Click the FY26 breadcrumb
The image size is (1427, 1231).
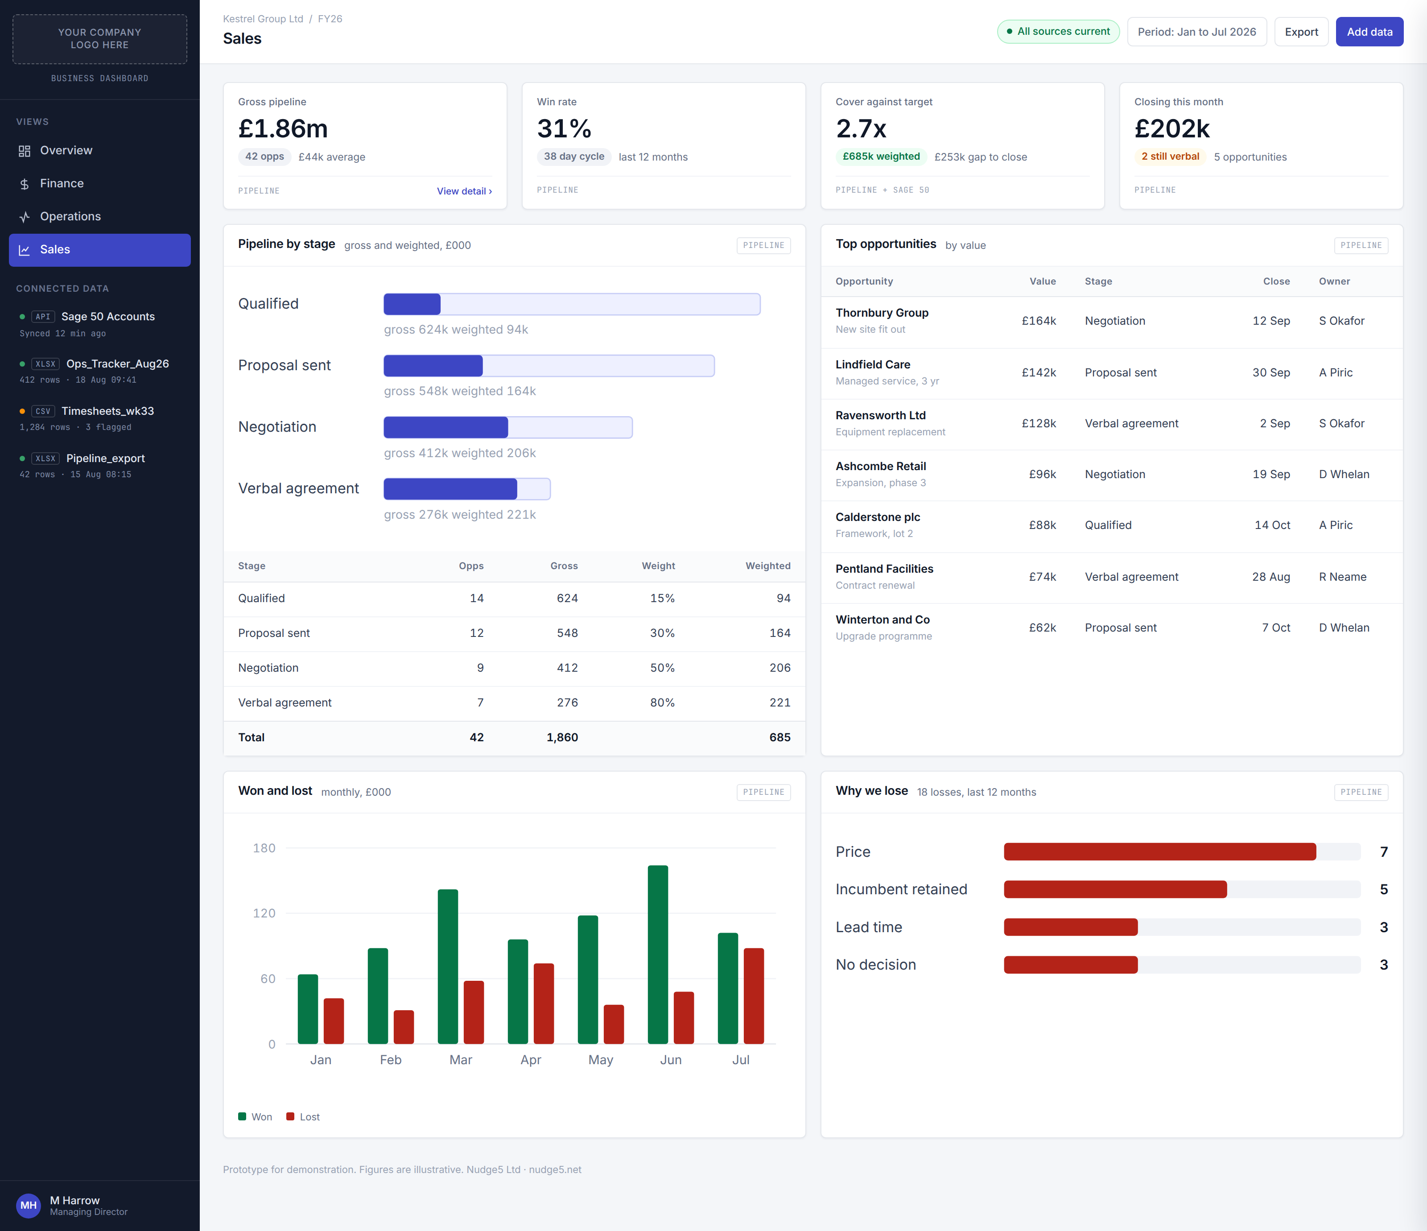[x=330, y=19]
